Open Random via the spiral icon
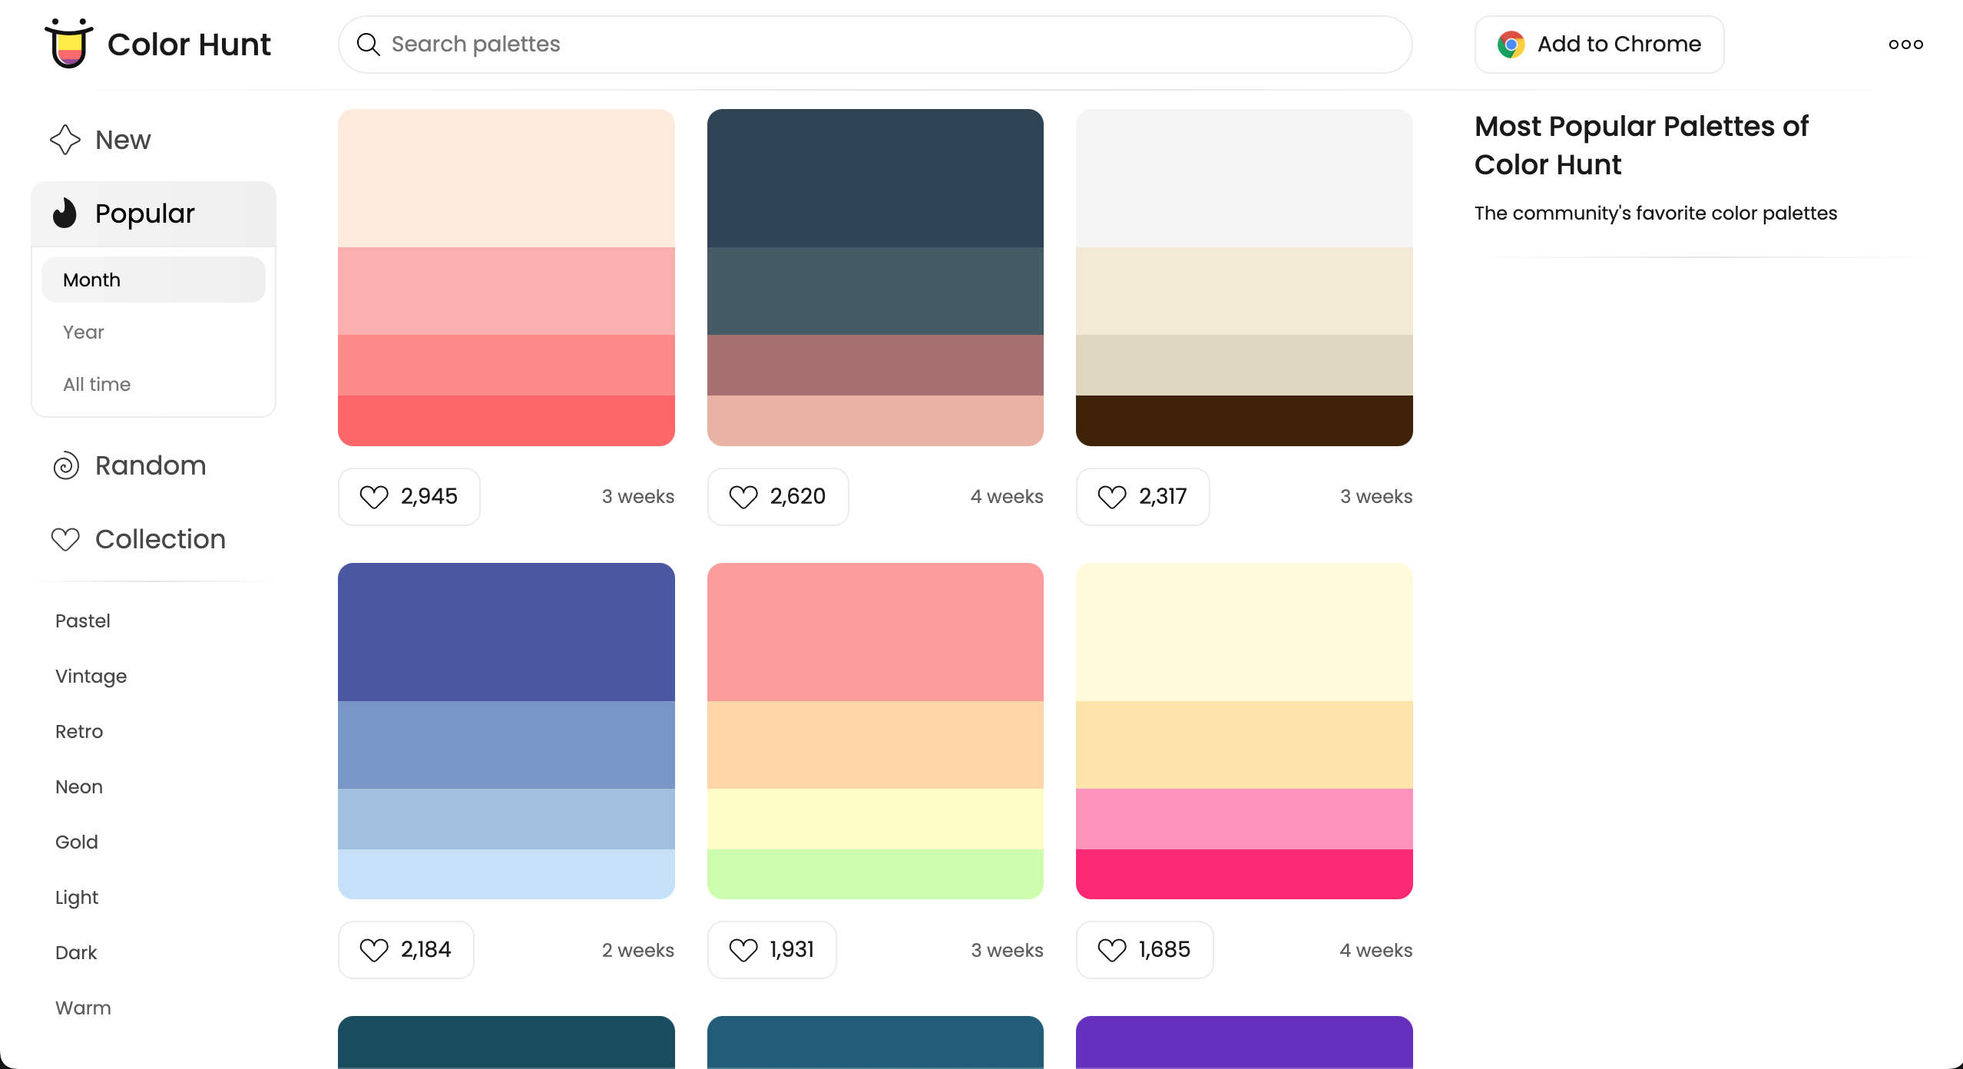The width and height of the screenshot is (1963, 1069). (x=66, y=465)
